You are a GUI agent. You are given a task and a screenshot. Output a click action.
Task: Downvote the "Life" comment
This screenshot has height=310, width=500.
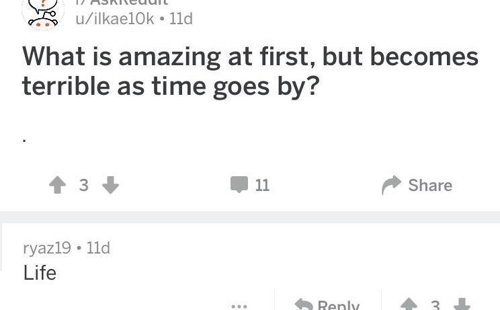pos(462,305)
